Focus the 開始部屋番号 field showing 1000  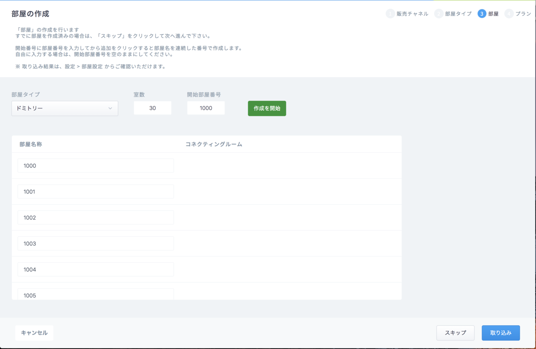206,108
